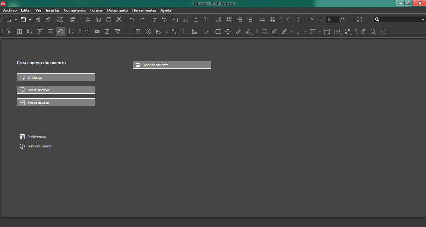Click the save floppy disk icon
This screenshot has height=227, width=426.
[x=37, y=19]
